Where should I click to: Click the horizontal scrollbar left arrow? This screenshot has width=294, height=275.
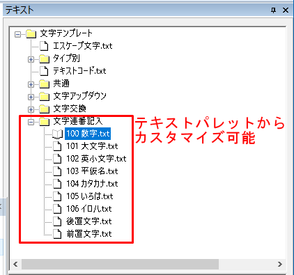(15, 264)
